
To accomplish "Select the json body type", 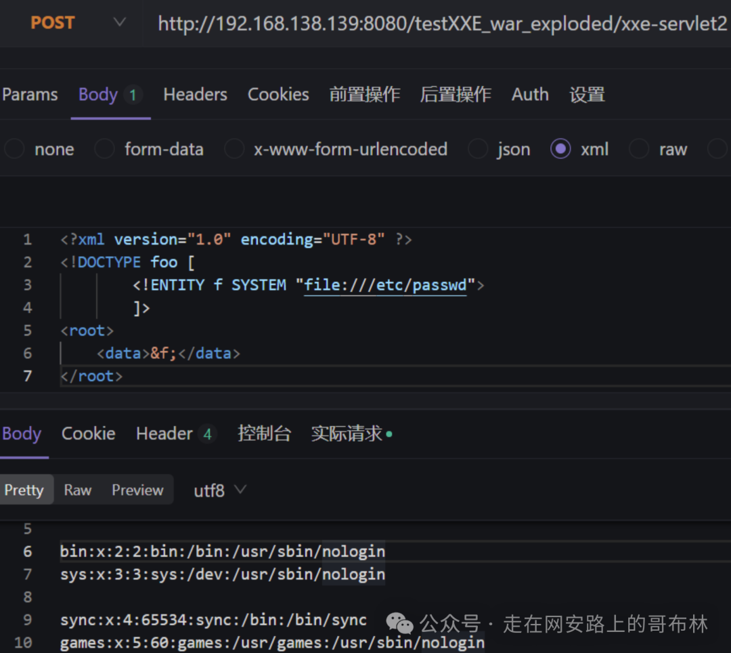I will [x=500, y=149].
